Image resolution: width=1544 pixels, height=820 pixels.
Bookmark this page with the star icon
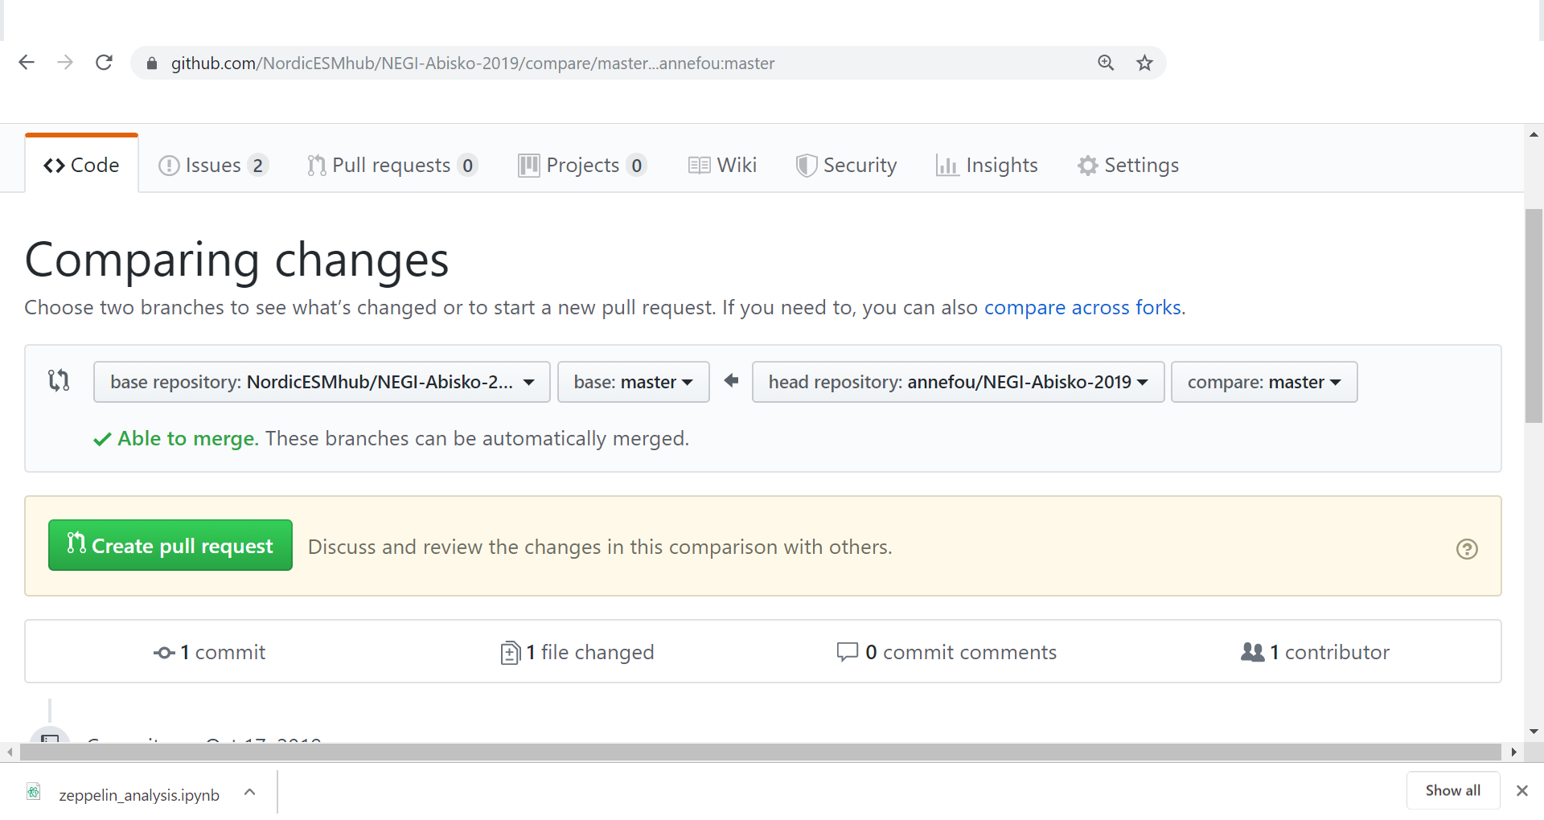pos(1144,63)
